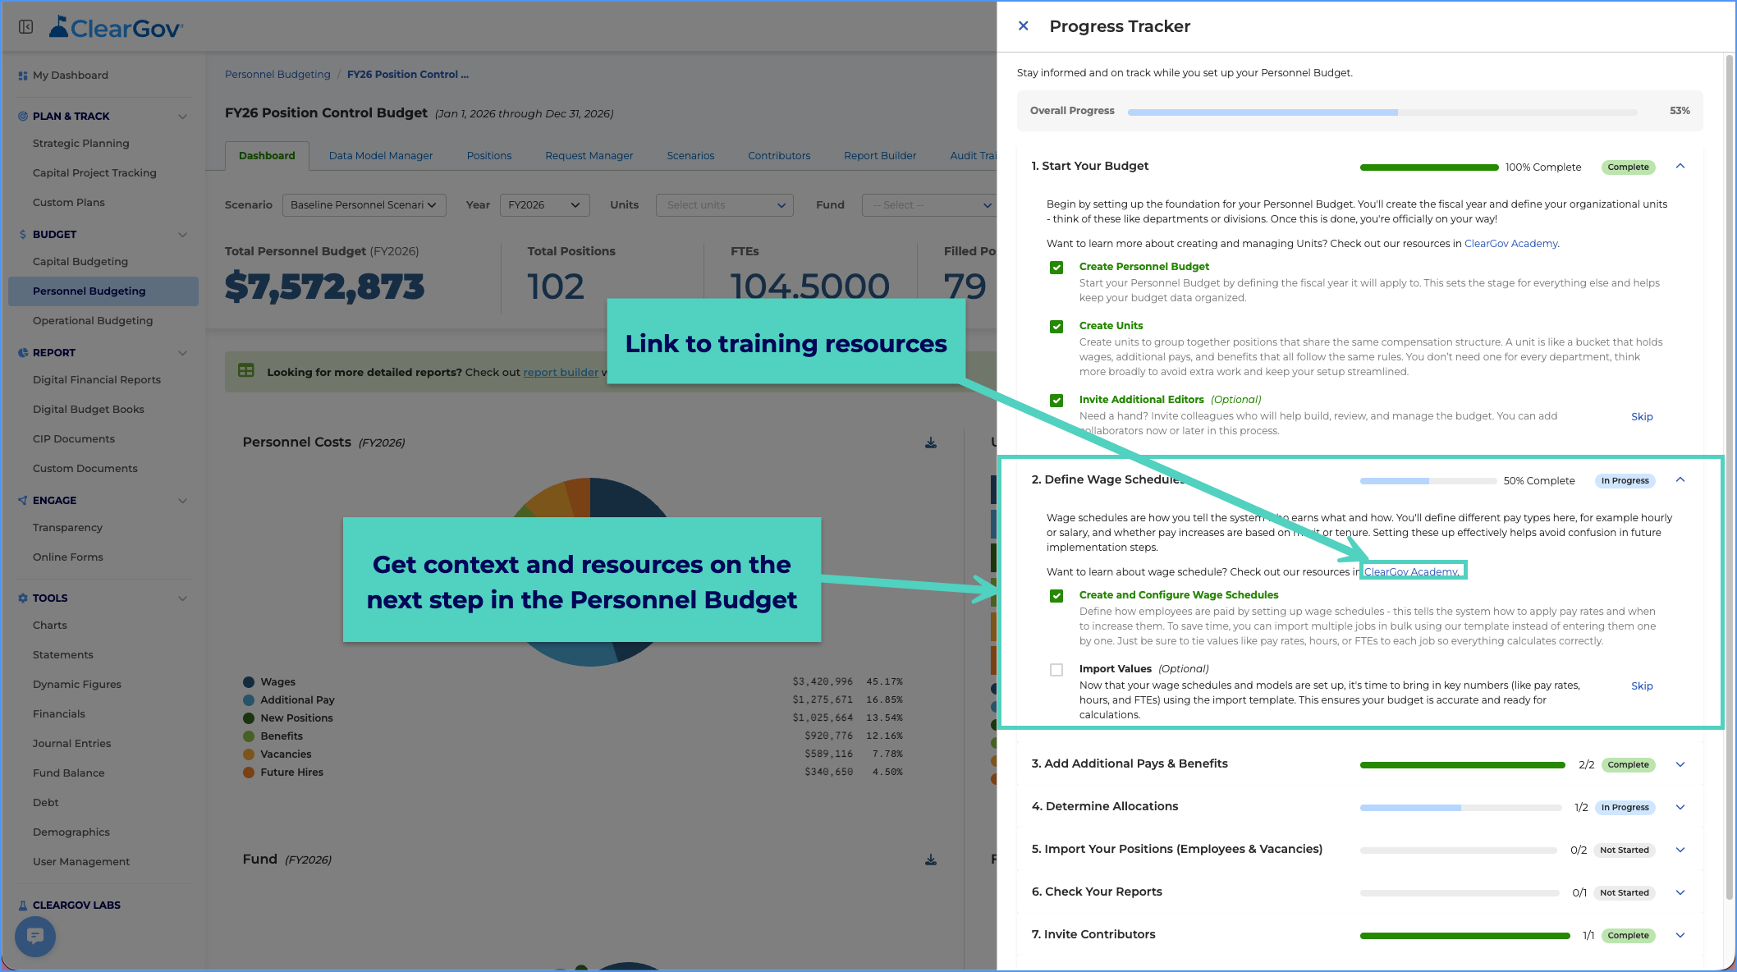
Task: Click the Tools gear icon in the sidebar
Action: [x=23, y=598]
